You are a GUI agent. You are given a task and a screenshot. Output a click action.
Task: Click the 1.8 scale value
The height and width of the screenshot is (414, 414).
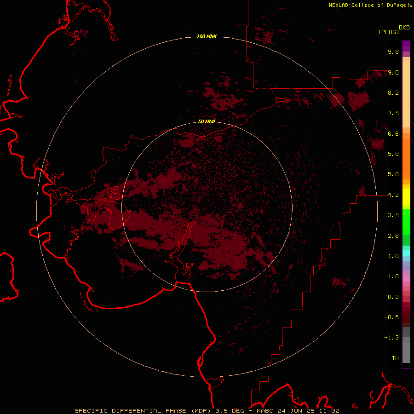[393, 256]
